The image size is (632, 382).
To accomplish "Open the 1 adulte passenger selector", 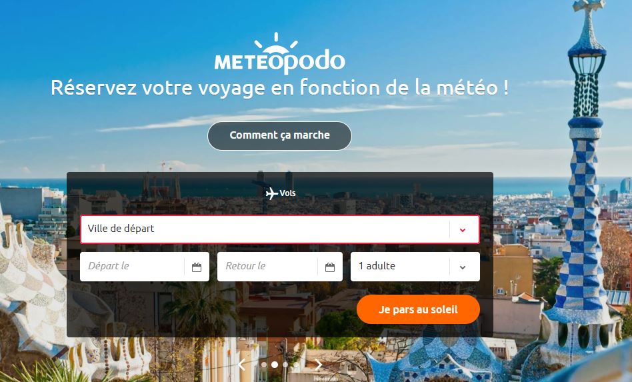I will [x=415, y=267].
